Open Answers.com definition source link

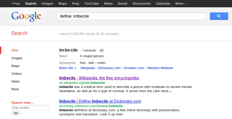[x=134, y=68]
